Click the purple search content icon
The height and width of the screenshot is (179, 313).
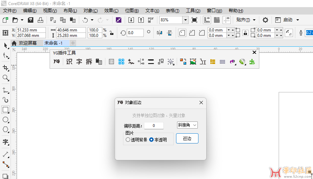pos(119,20)
